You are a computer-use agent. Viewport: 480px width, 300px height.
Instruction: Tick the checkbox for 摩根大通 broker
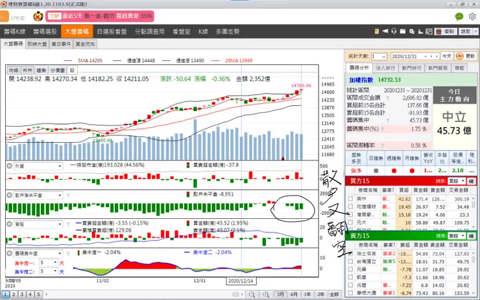[350, 293]
